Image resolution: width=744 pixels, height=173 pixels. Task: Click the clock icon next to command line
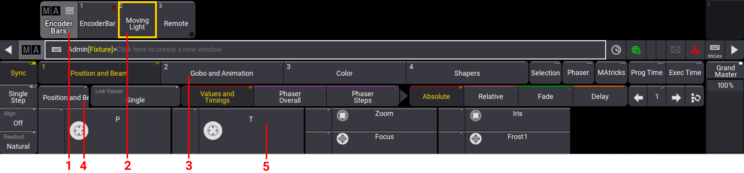(x=616, y=50)
